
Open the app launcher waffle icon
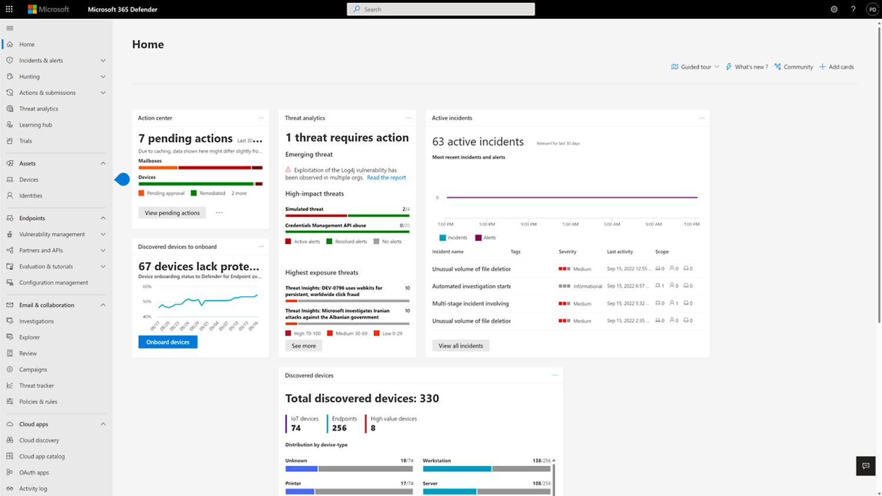[9, 9]
